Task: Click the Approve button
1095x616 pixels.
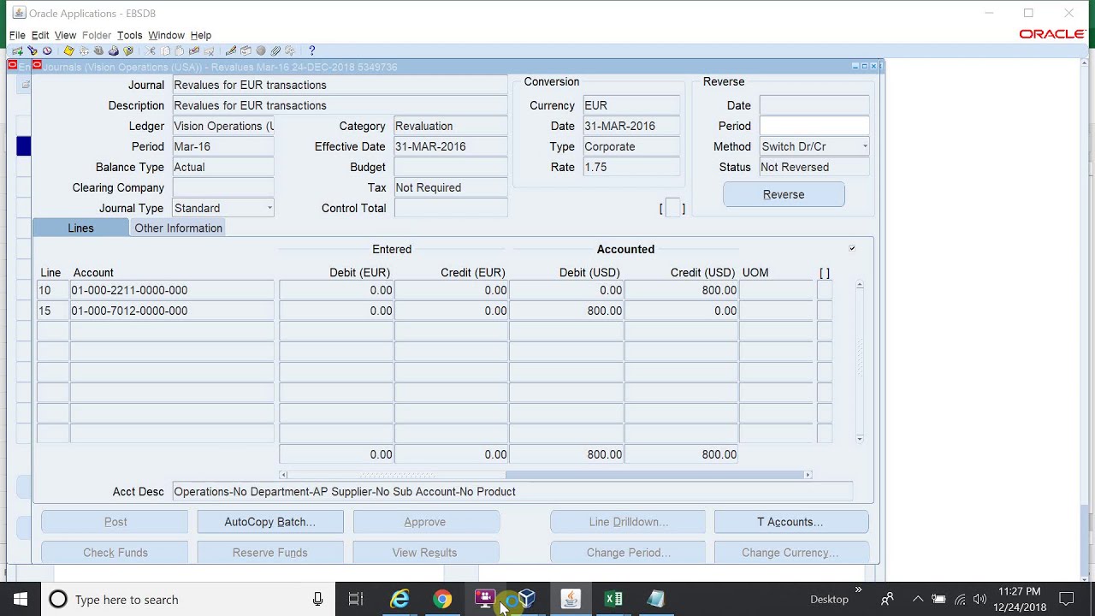Action: pos(425,522)
